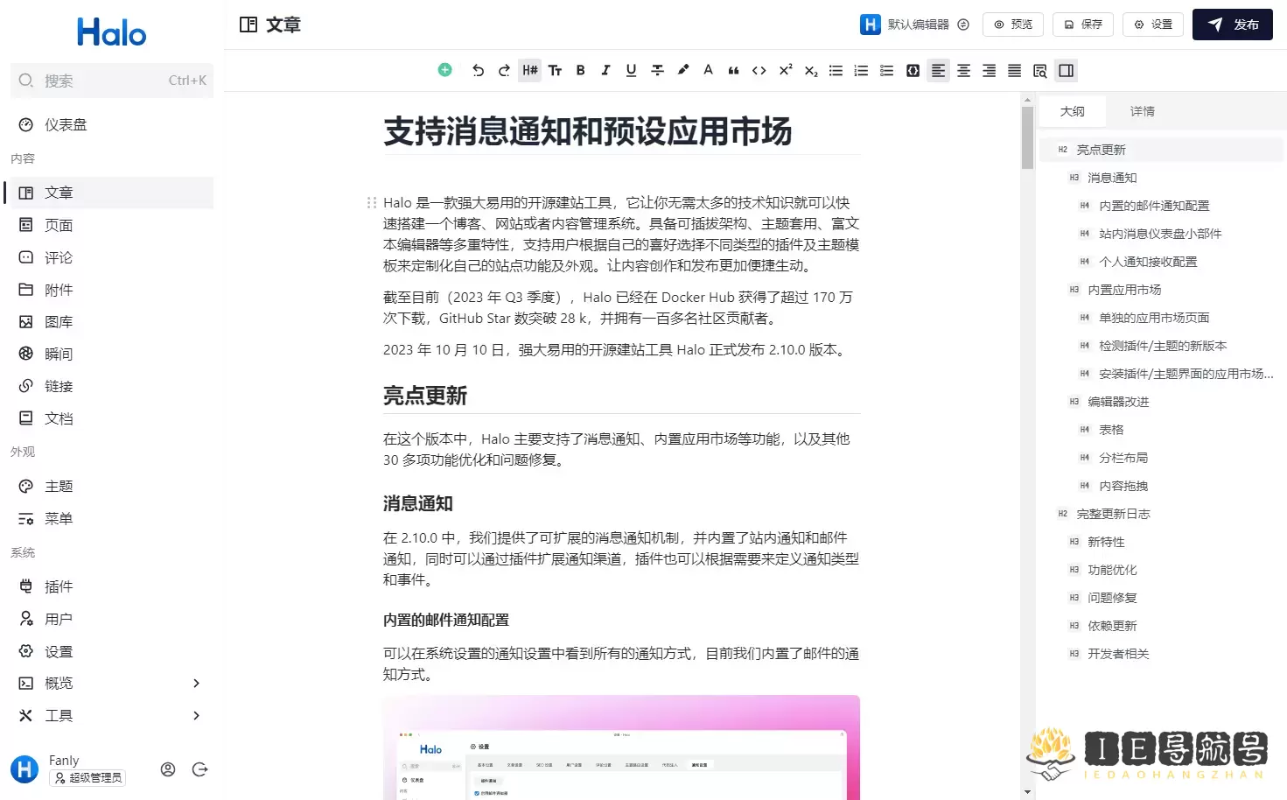Insert a task list
This screenshot has height=800, width=1287.
(887, 71)
